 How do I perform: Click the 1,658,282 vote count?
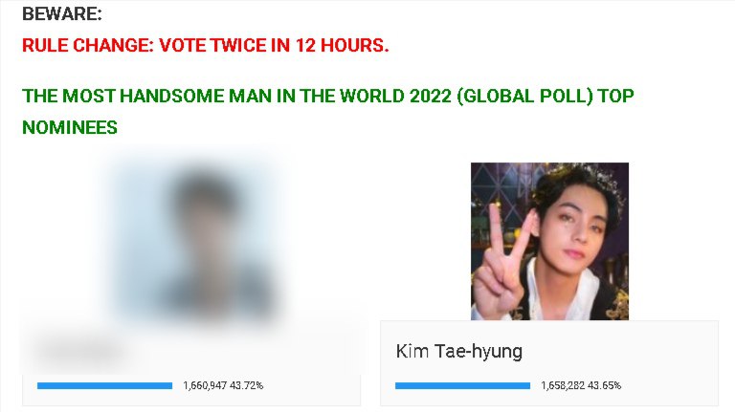[563, 385]
